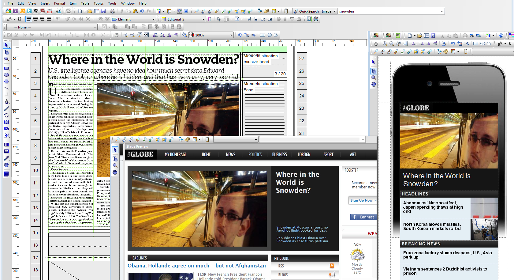The width and height of the screenshot is (514, 280).
Task: Select the arrow pointer tool in left toolbox
Action: click(6, 45)
